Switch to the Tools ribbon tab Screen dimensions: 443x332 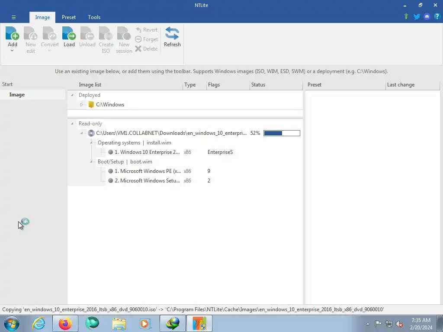pyautogui.click(x=94, y=17)
